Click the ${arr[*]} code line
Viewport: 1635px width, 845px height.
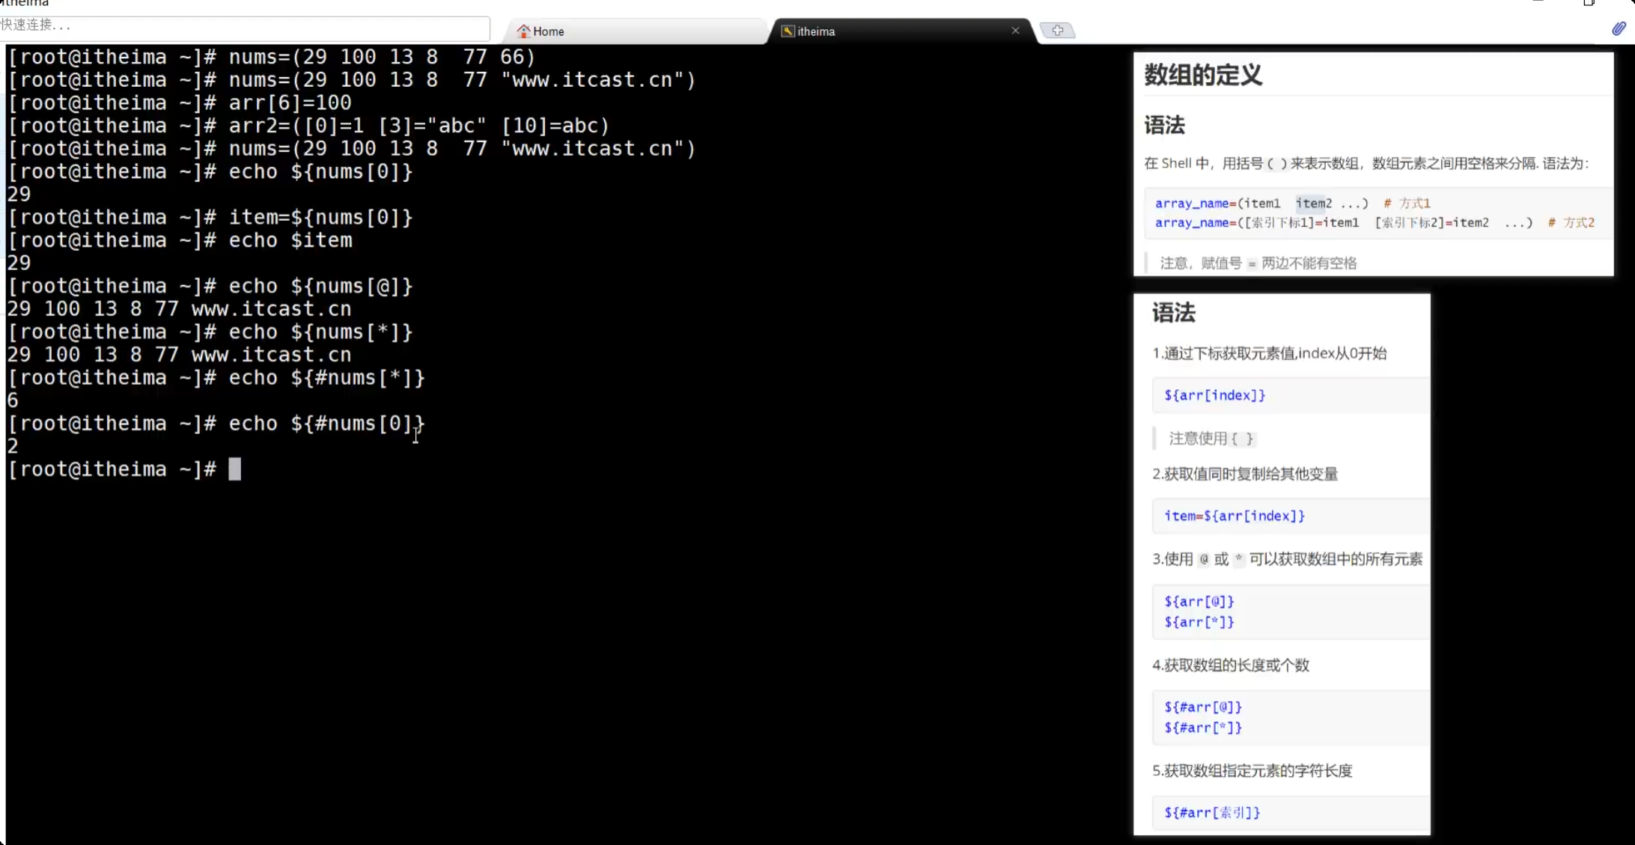[x=1199, y=622]
